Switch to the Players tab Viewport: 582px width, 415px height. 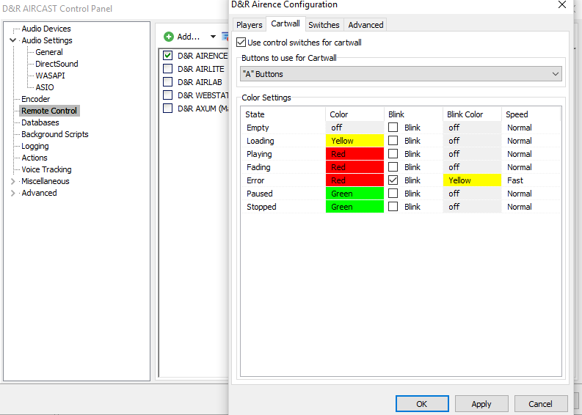pyautogui.click(x=249, y=25)
